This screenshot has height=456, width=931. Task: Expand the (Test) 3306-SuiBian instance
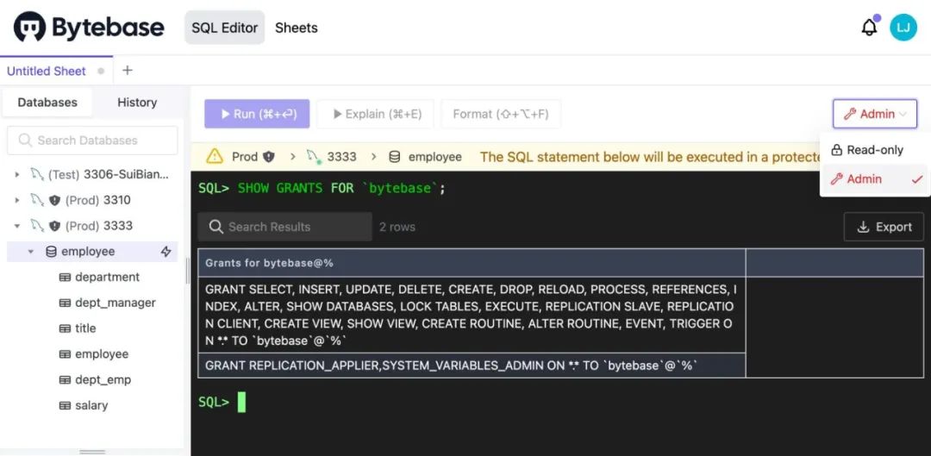point(17,175)
